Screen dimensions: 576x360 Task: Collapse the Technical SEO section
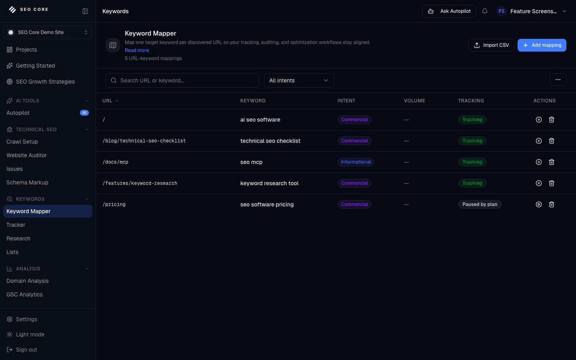87,130
